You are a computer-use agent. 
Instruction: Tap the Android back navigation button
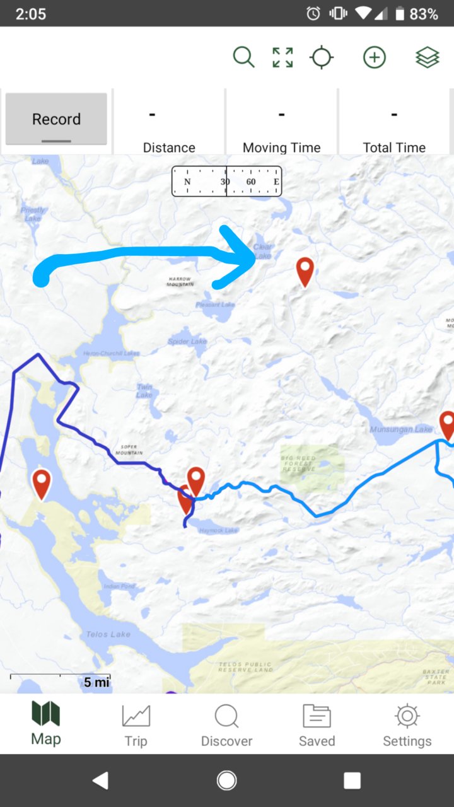point(101,781)
